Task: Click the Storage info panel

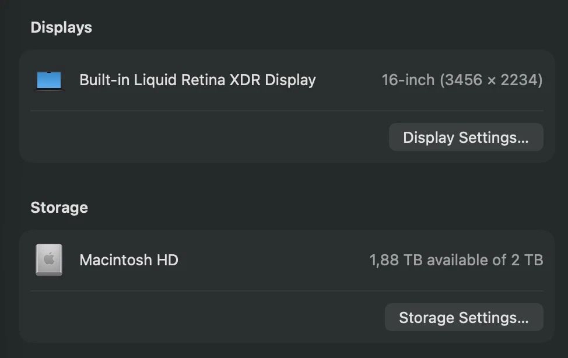Action: [287, 286]
